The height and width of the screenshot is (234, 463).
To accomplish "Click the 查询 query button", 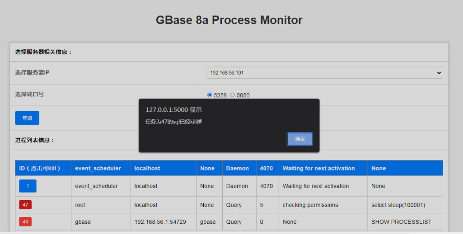I will click(x=27, y=118).
